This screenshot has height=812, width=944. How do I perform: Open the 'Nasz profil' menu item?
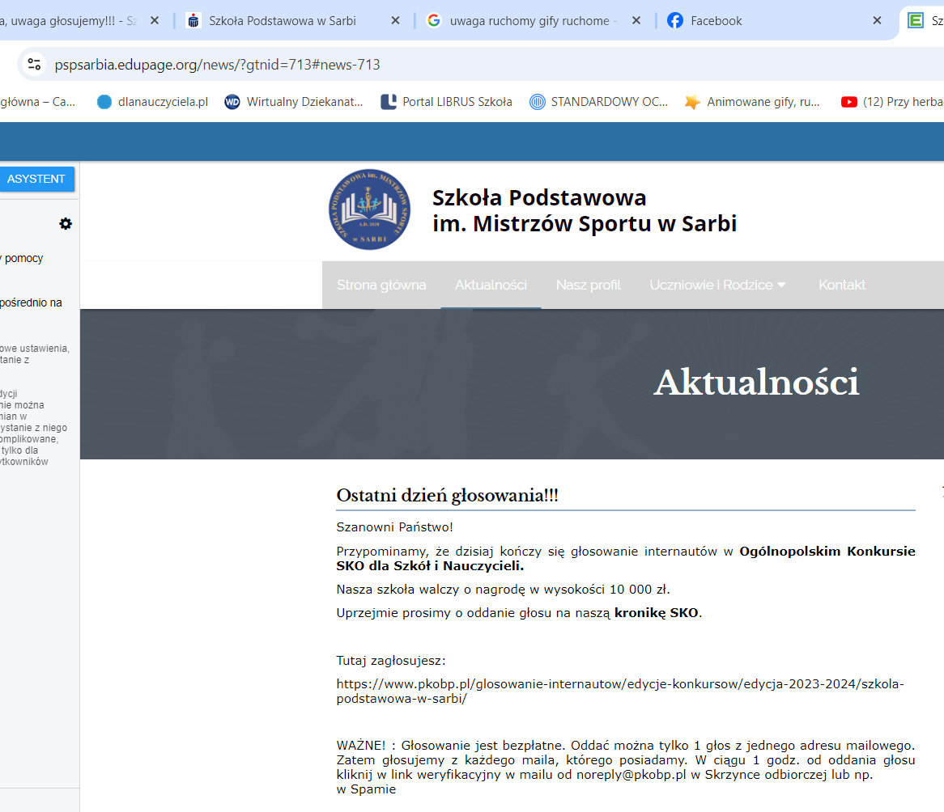point(589,285)
